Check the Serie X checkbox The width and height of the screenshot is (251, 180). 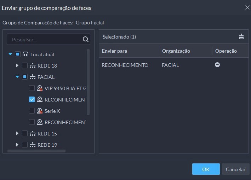[32, 111]
